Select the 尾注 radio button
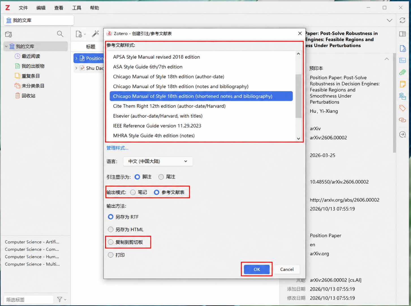The width and height of the screenshot is (411, 306). click(x=161, y=177)
